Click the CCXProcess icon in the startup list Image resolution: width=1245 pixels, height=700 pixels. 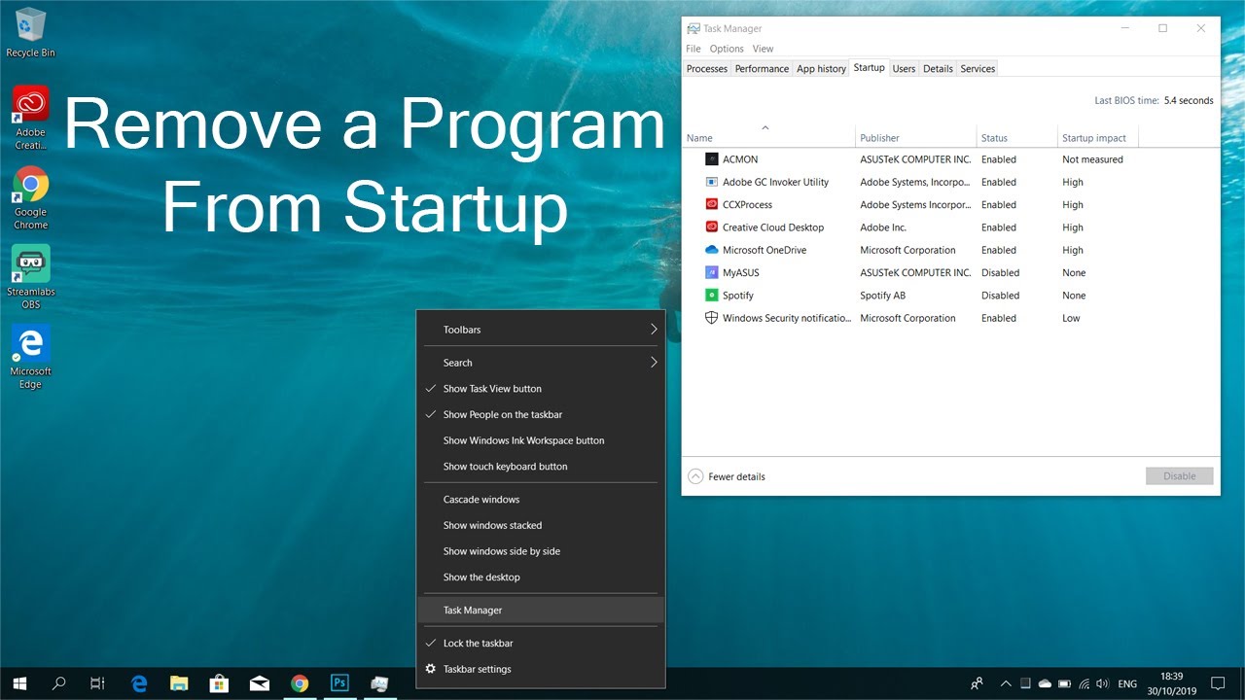point(712,204)
